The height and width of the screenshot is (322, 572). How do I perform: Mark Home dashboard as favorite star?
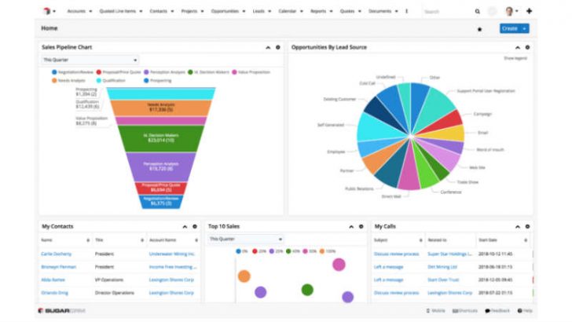coord(480,29)
